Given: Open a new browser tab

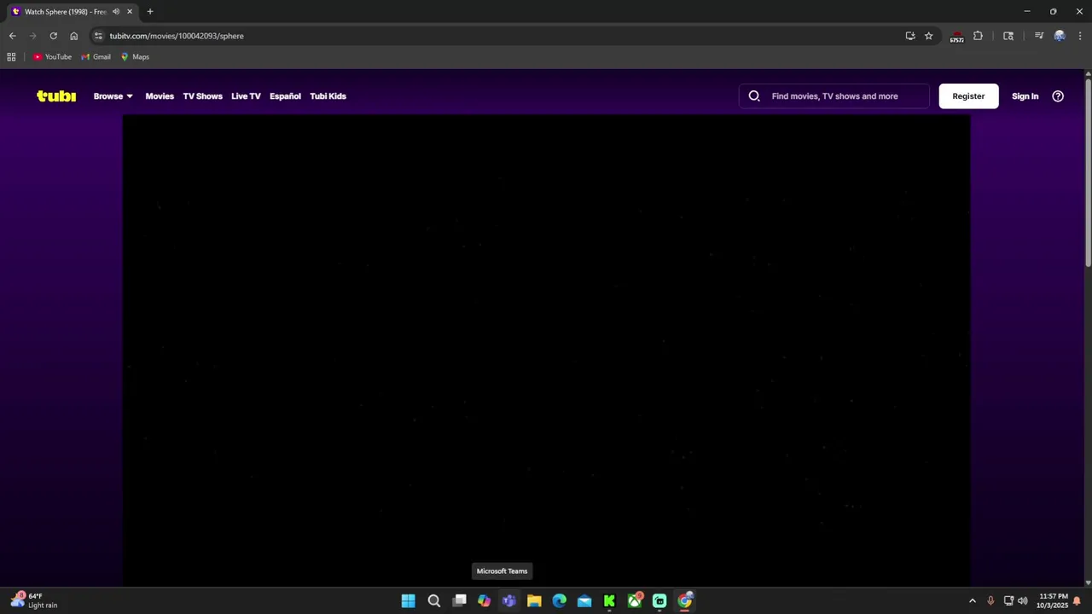Looking at the screenshot, I should [150, 12].
